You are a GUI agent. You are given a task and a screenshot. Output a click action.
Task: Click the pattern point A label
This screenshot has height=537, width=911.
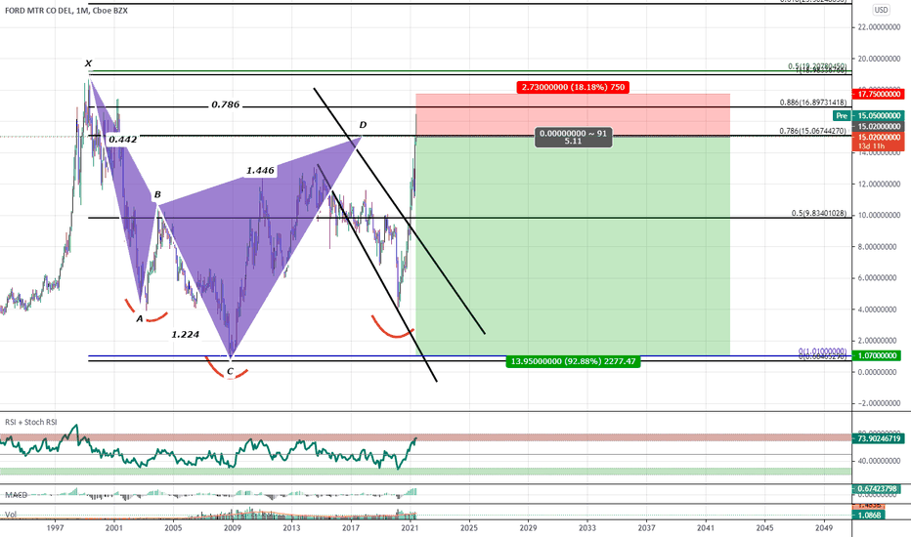[x=140, y=318]
